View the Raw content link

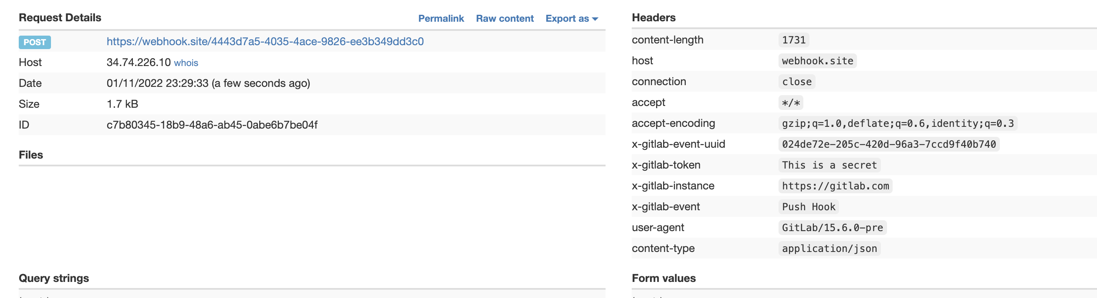pos(504,19)
